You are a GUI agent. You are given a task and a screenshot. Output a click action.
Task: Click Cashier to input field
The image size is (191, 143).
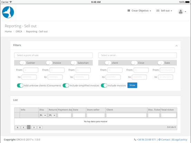coord(29,77)
